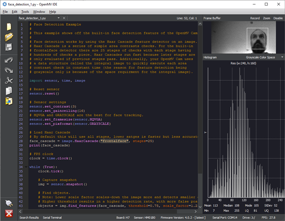Open the Grayscale Color Space dropdown

265,57
